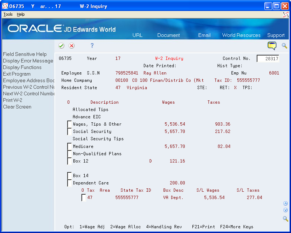
Task: Open the yellow chat bubble icon
Action: pyautogui.click(x=272, y=46)
